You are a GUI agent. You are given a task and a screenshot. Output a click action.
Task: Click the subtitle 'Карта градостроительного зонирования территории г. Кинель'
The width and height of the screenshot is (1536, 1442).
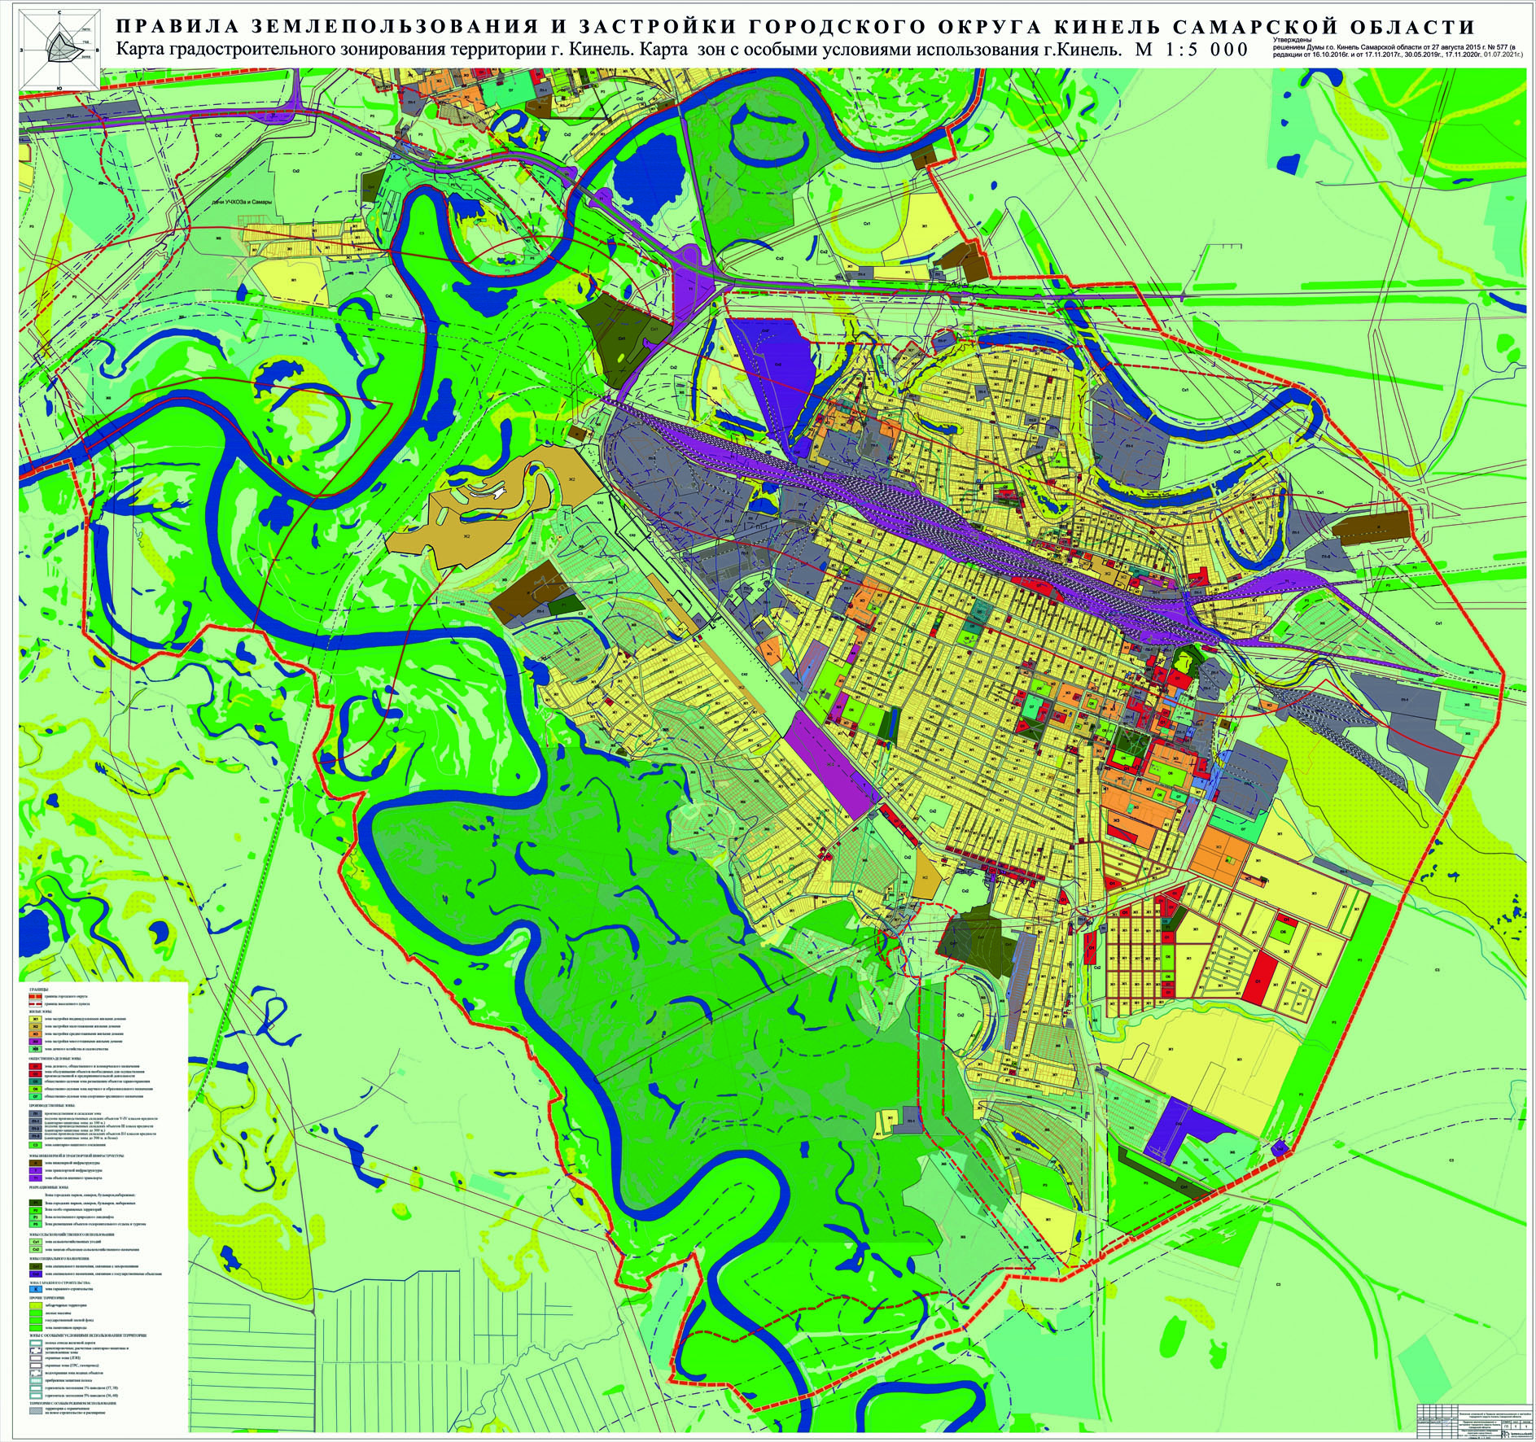coord(375,50)
